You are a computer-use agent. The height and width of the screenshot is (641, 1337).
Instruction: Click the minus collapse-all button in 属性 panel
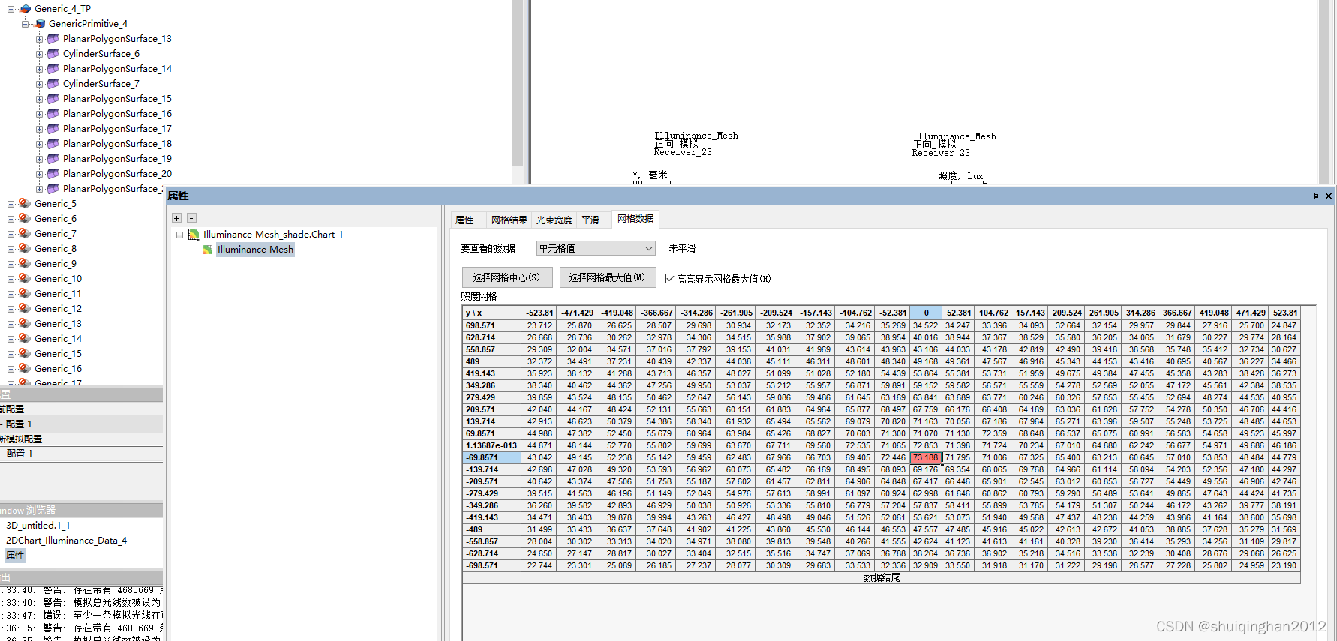[191, 218]
